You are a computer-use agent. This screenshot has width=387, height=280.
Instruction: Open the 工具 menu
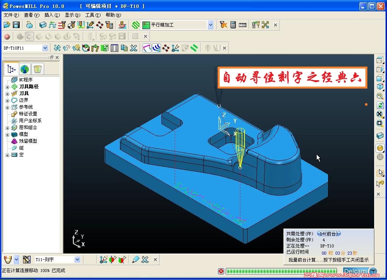pyautogui.click(x=93, y=15)
